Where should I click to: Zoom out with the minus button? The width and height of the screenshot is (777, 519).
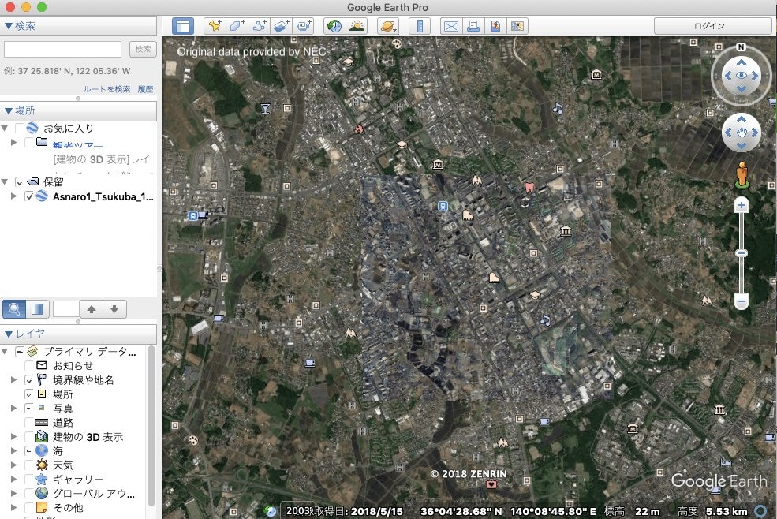(742, 301)
